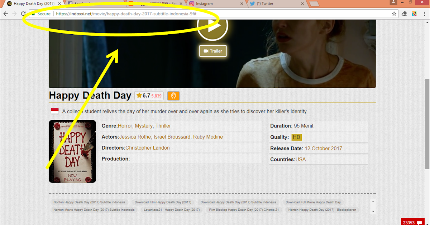View actor Israel Broussard

[172, 137]
